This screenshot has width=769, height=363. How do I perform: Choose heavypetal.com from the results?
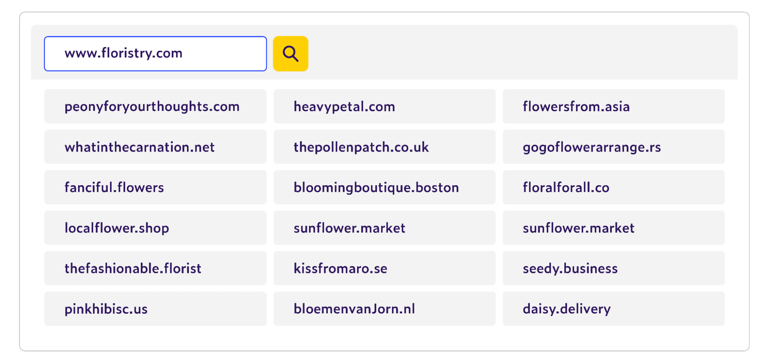pyautogui.click(x=384, y=106)
